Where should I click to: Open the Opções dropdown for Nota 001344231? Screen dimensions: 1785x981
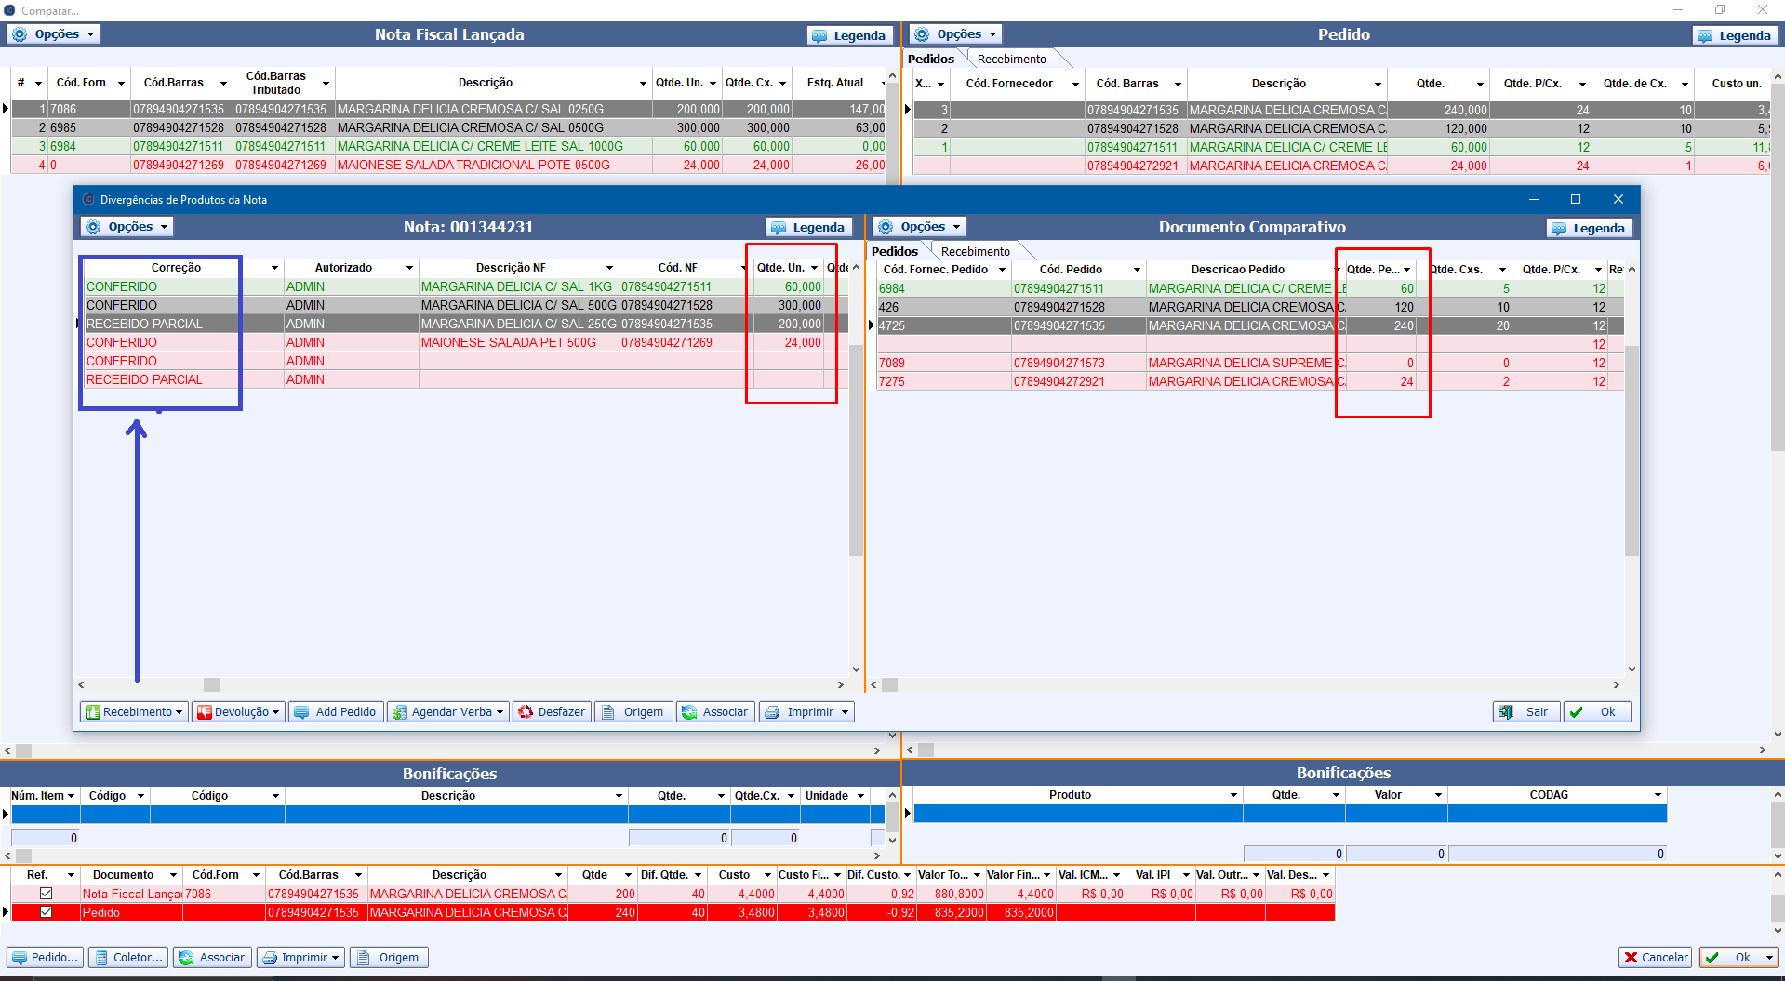pyautogui.click(x=127, y=227)
